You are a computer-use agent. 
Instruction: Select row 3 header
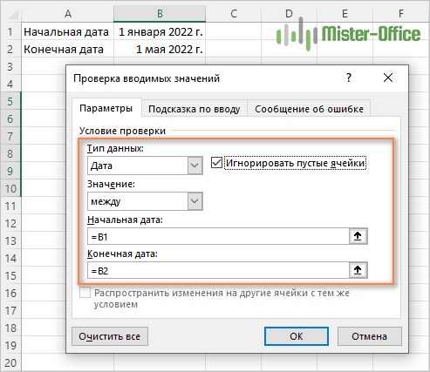click(x=10, y=66)
